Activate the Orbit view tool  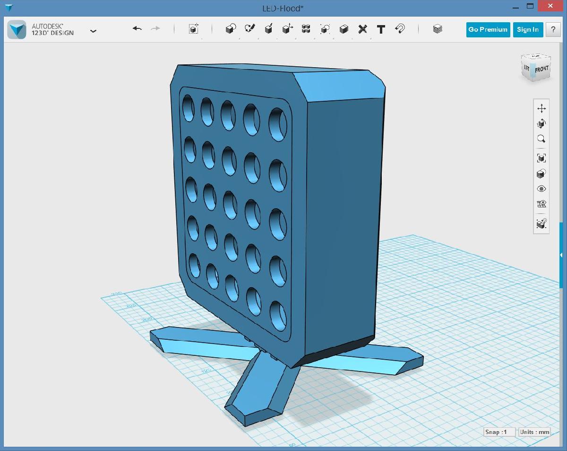tap(541, 124)
